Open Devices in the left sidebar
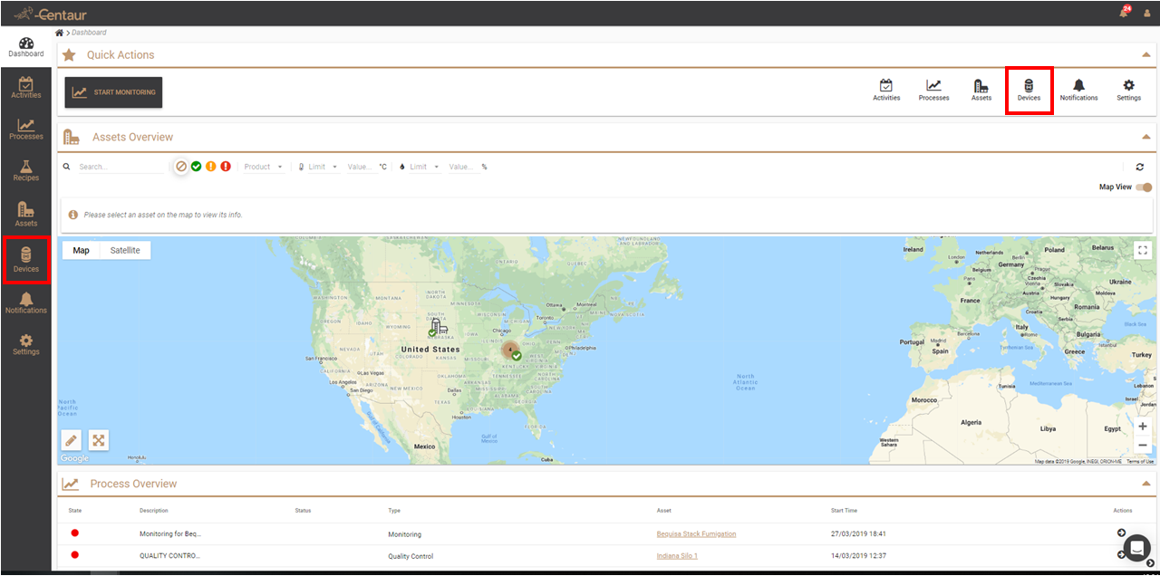This screenshot has width=1160, height=576. click(25, 259)
